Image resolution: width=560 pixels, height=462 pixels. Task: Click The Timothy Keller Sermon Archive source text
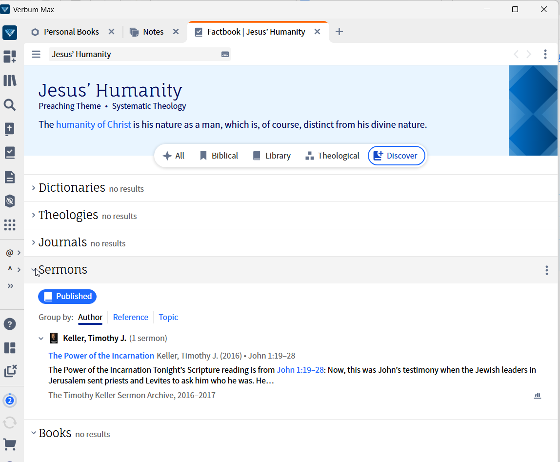[x=132, y=396]
